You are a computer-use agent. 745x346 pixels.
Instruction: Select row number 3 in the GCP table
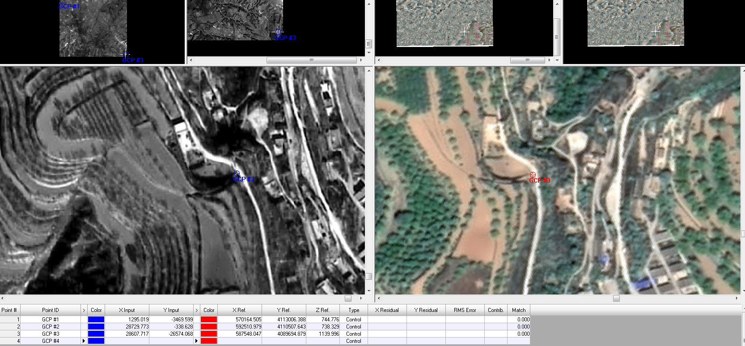point(10,334)
